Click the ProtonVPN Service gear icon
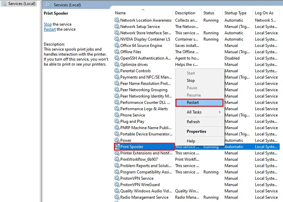 (117, 178)
